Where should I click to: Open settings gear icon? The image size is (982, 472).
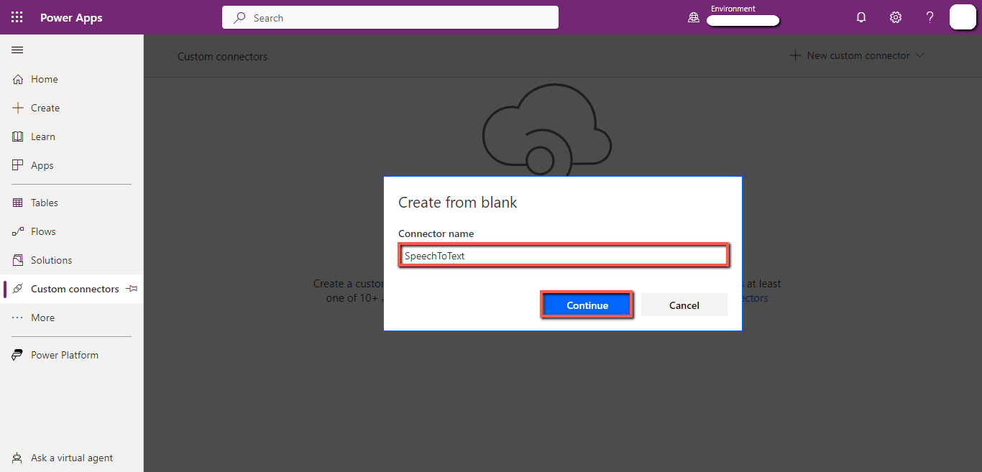pos(896,17)
